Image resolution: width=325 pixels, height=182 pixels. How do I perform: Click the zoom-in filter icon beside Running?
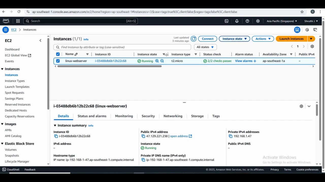(x=157, y=61)
